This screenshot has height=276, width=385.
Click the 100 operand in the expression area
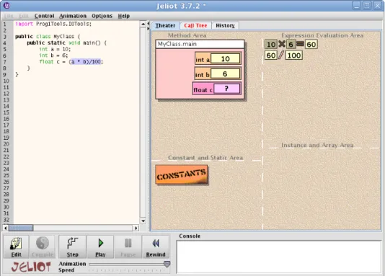[294, 55]
